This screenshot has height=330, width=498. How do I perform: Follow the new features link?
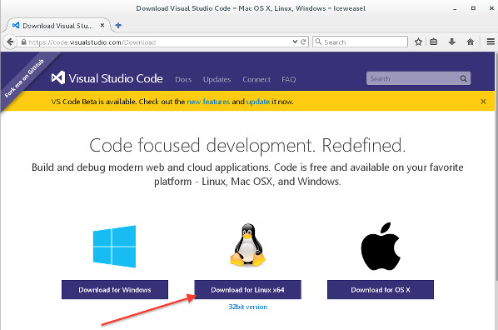point(208,102)
